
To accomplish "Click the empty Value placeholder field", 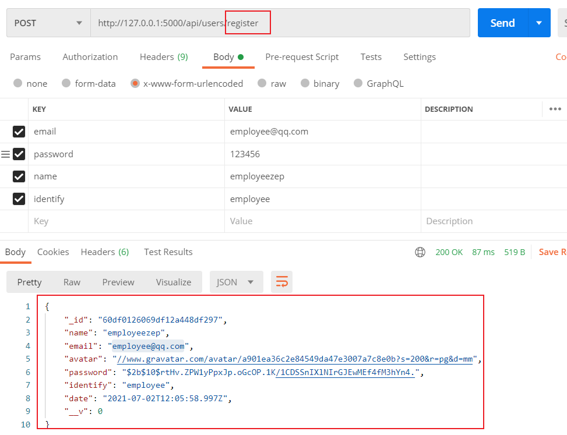I will (323, 221).
